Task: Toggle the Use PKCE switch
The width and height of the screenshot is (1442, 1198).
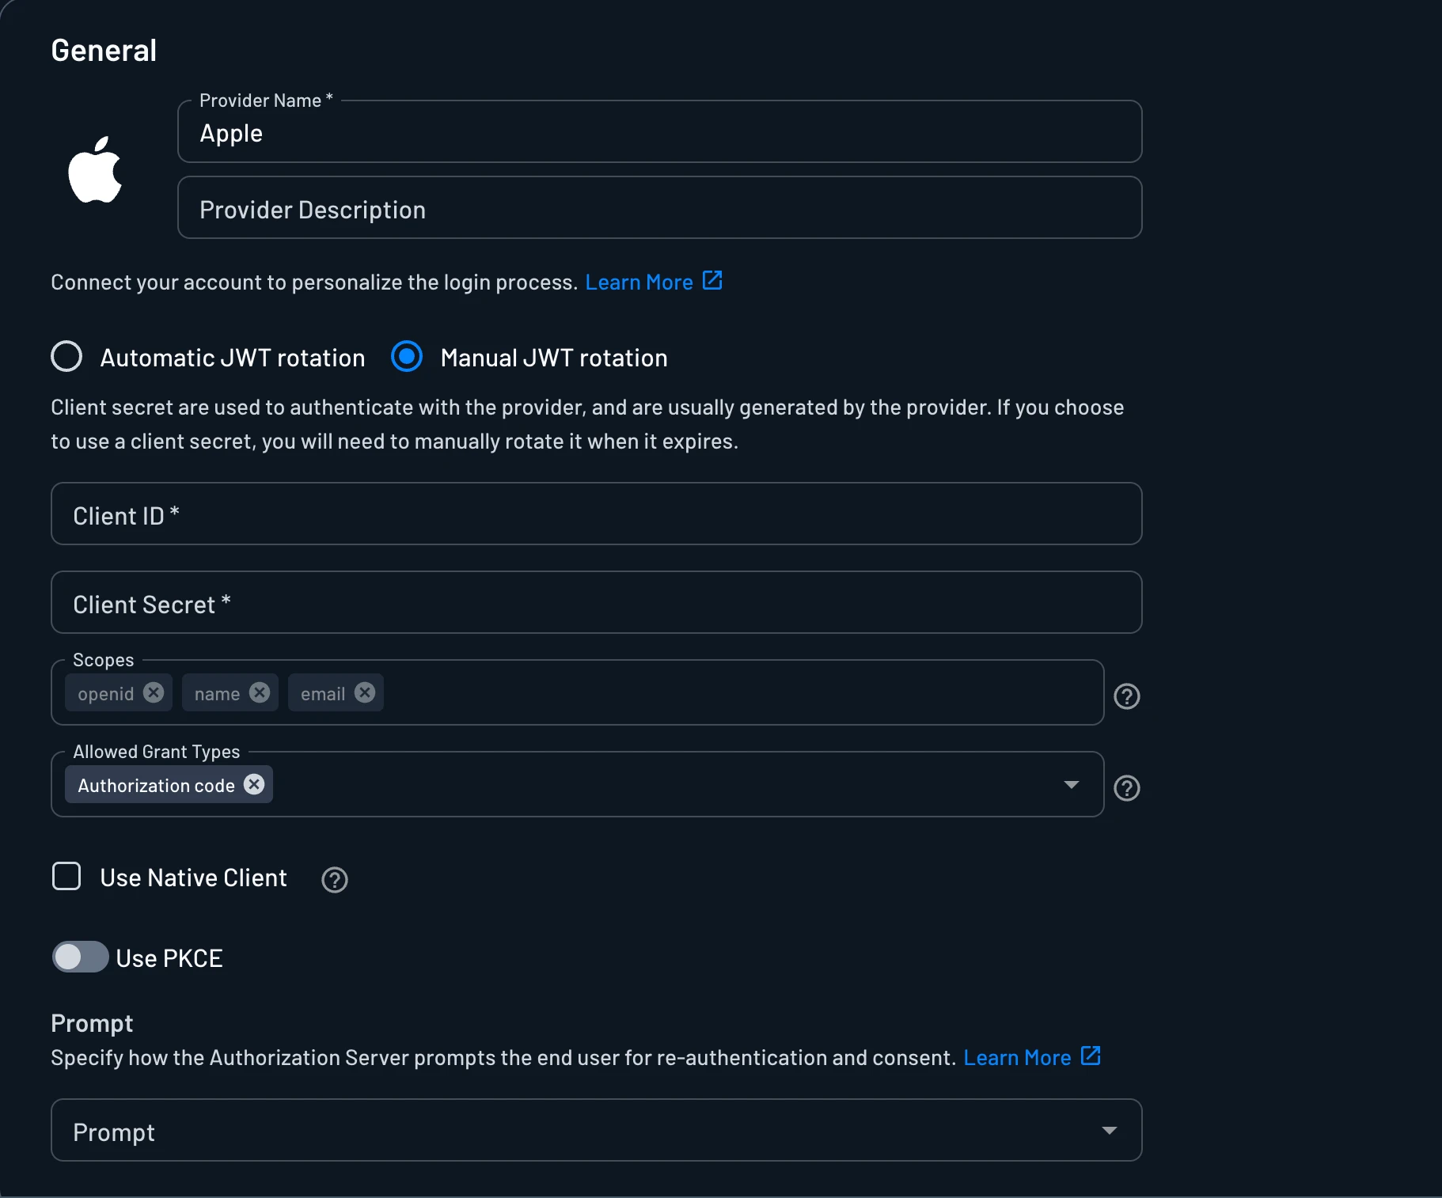Action: pyautogui.click(x=80, y=957)
